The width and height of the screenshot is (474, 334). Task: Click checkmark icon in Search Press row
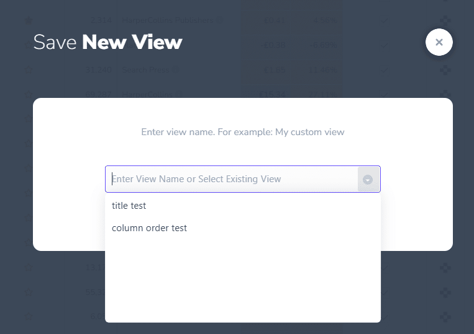[385, 71]
